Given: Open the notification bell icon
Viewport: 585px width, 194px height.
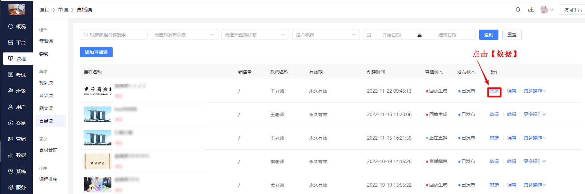Looking at the screenshot, I should (518, 10).
